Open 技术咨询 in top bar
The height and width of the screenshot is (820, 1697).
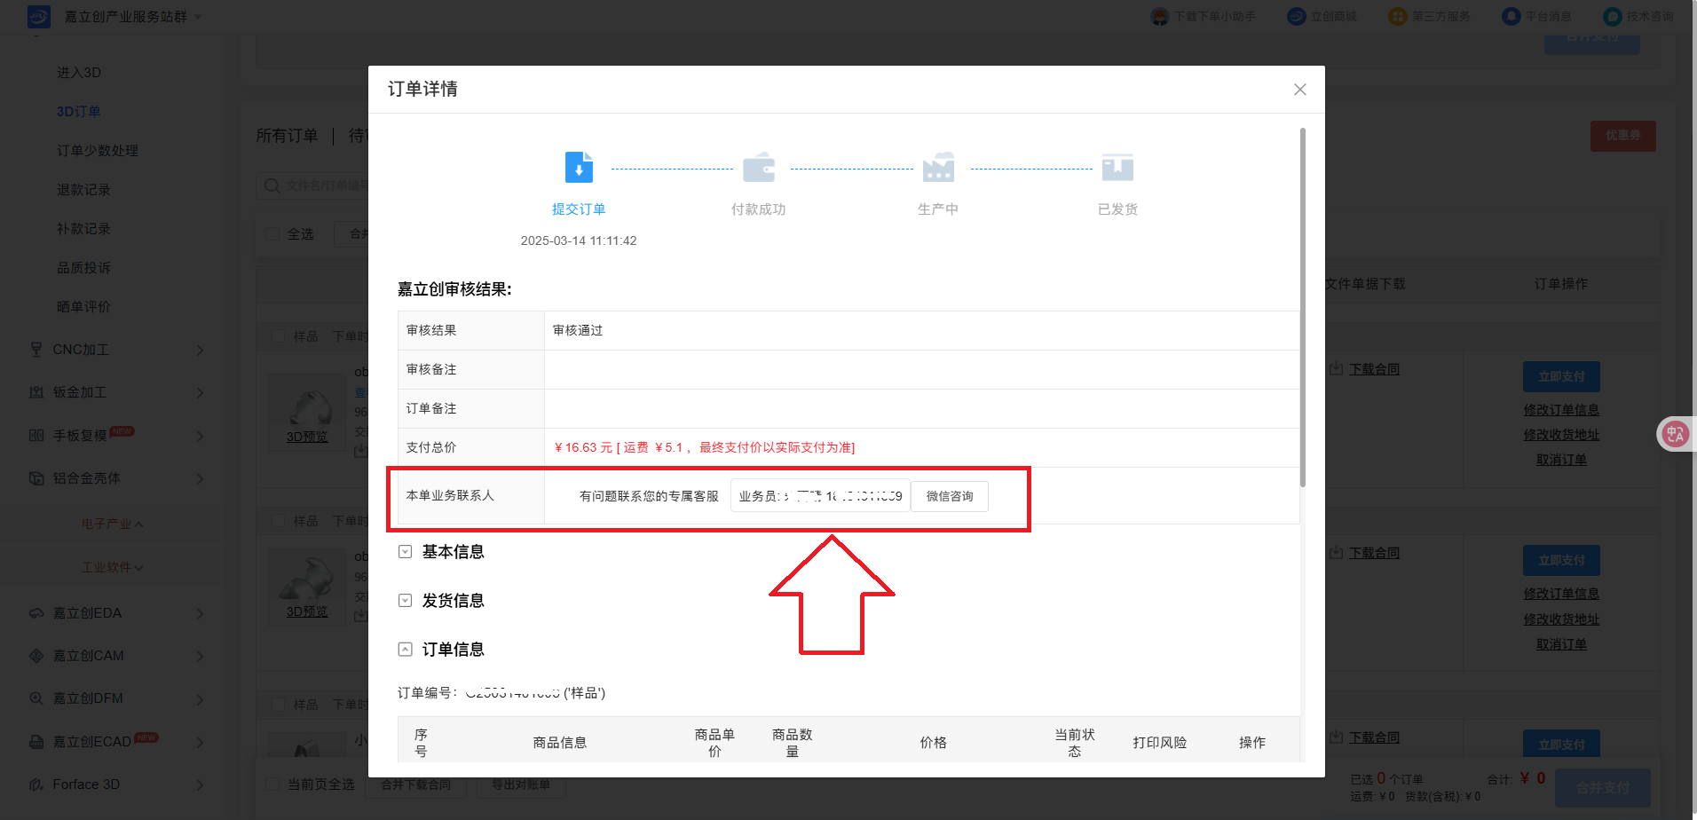point(1638,16)
